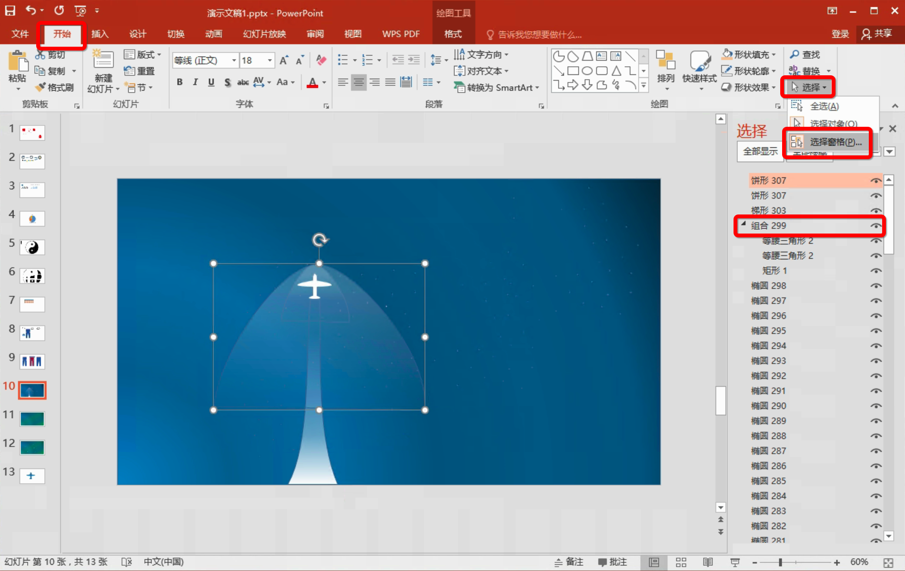Toggle underline formatting

211,82
